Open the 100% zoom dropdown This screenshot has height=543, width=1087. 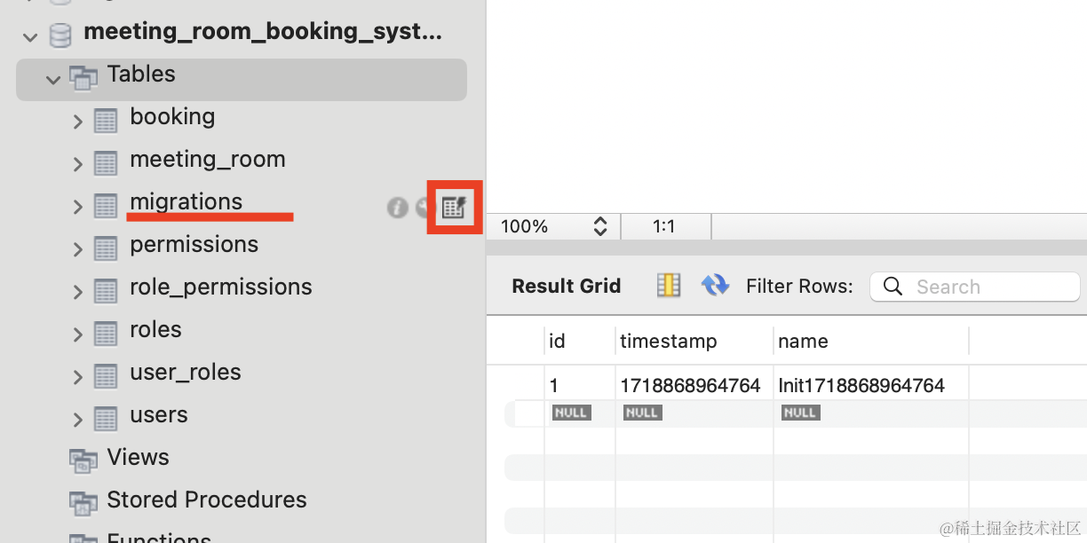tap(599, 226)
